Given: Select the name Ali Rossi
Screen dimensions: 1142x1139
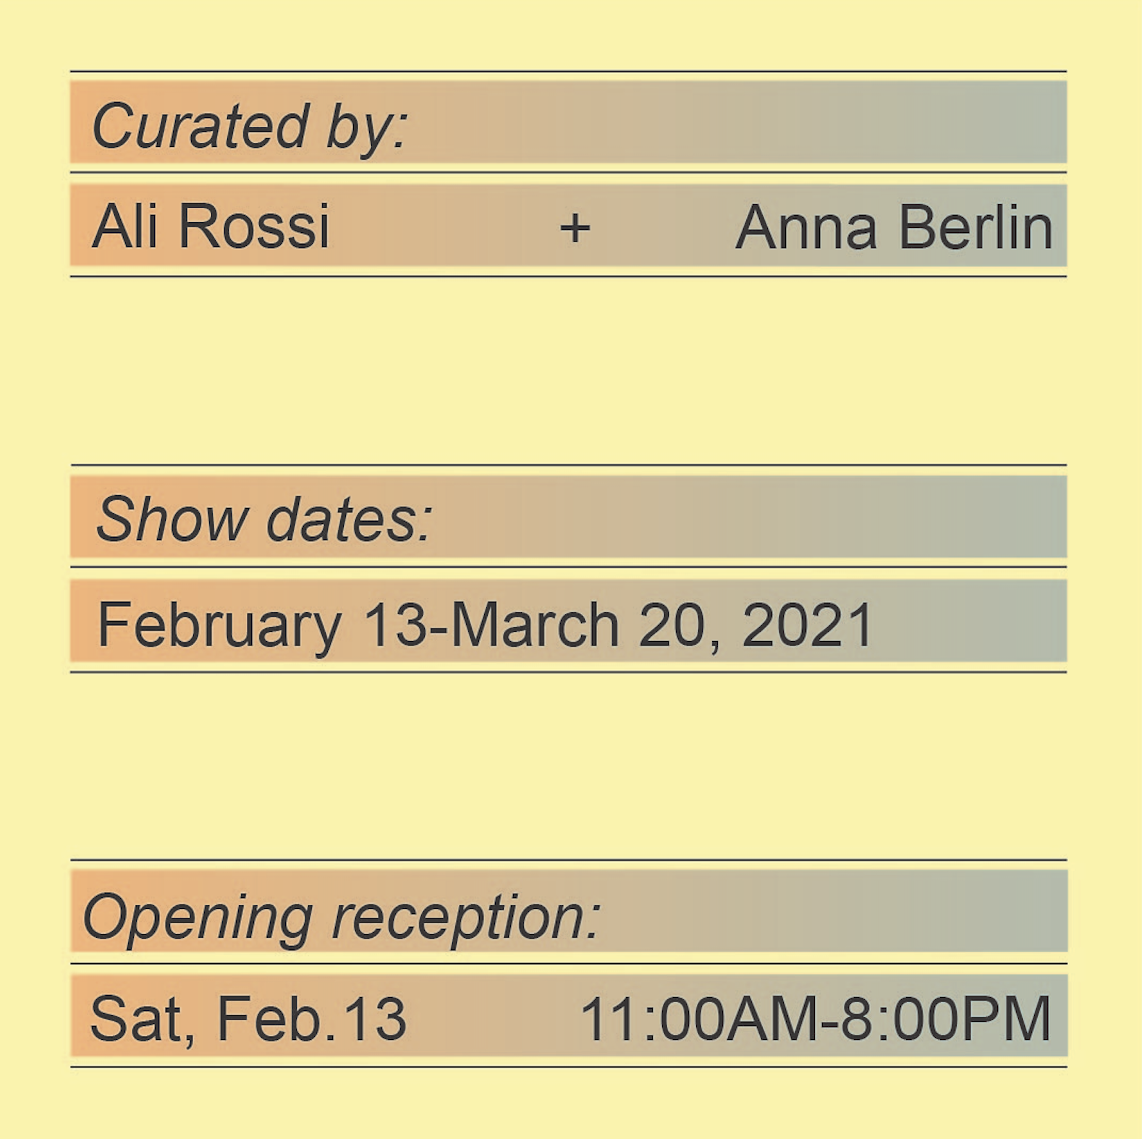Looking at the screenshot, I should [x=211, y=226].
